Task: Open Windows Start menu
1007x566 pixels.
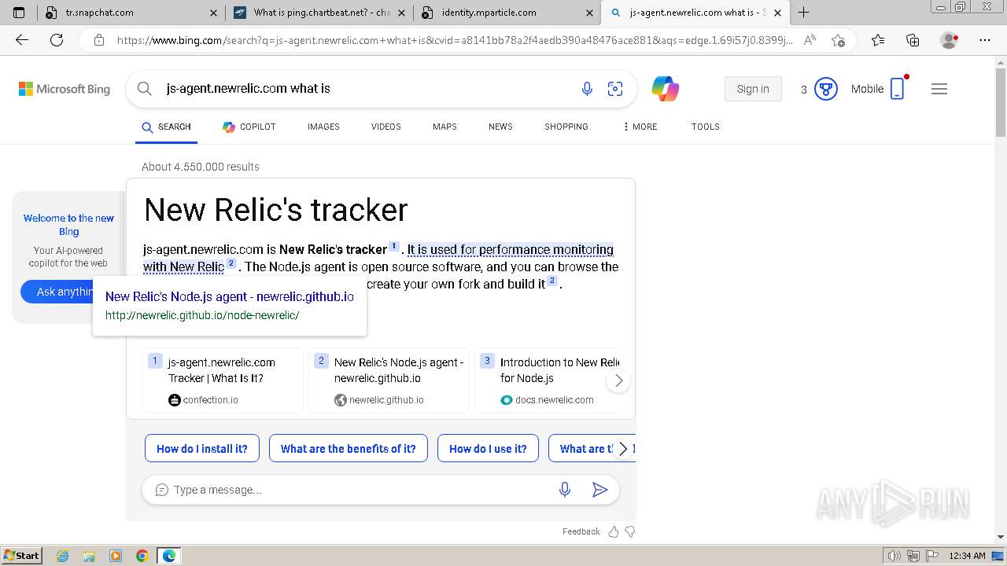Action: tap(21, 556)
